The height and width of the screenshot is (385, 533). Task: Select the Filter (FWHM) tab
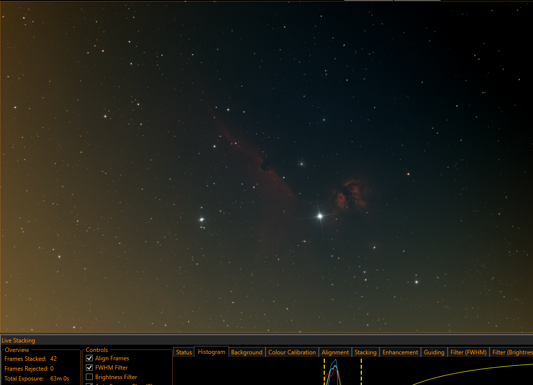click(468, 352)
